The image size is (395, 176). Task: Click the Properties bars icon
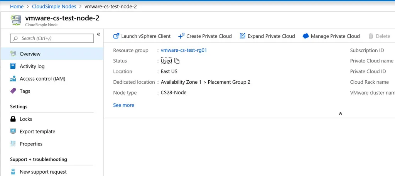coord(13,144)
